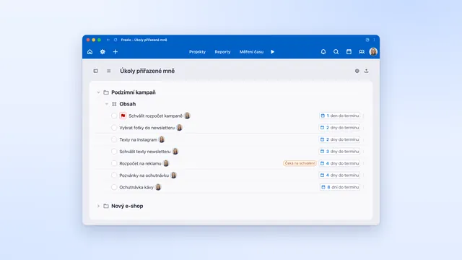Open project title 'Nový e-shop'
Image resolution: width=462 pixels, height=260 pixels.
click(x=127, y=206)
